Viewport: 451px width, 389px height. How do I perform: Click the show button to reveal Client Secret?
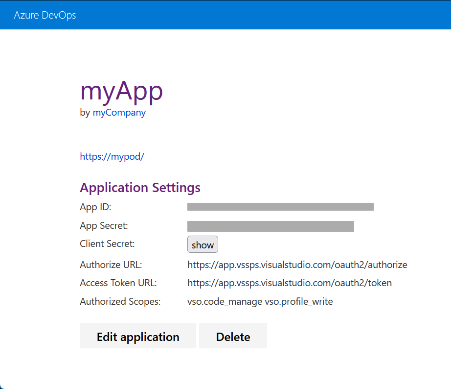click(x=203, y=244)
